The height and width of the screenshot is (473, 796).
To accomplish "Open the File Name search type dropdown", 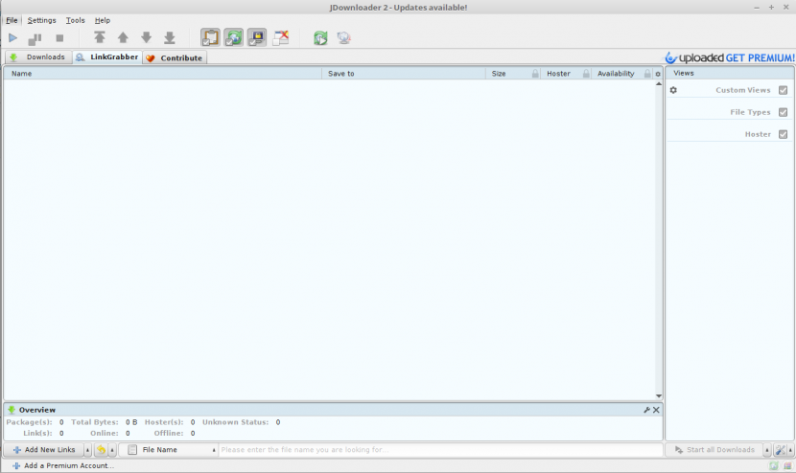I will coord(172,450).
